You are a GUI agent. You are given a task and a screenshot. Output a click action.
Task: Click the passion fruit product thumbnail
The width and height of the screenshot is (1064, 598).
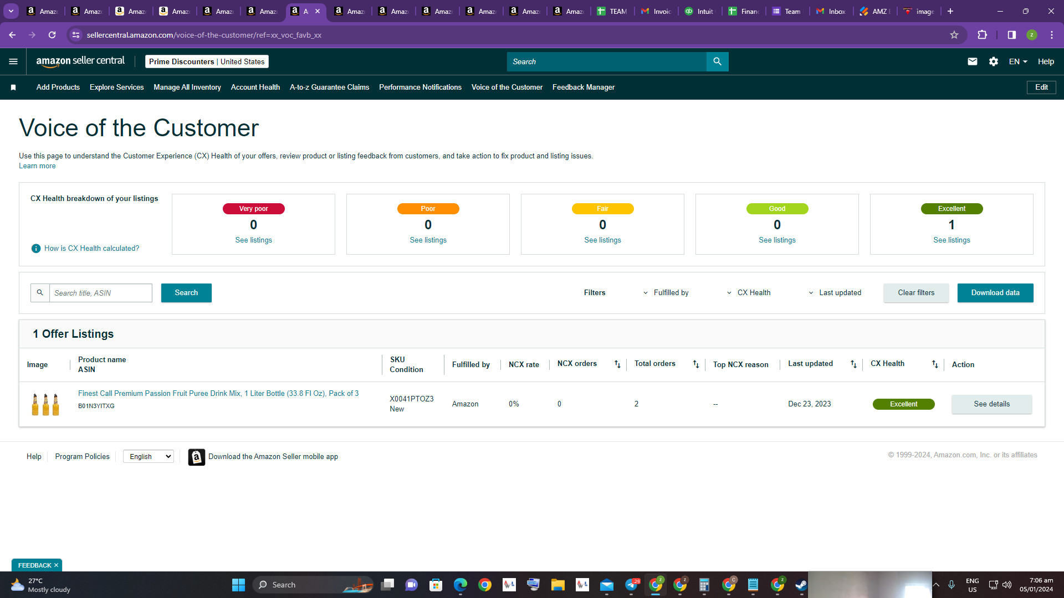(45, 404)
